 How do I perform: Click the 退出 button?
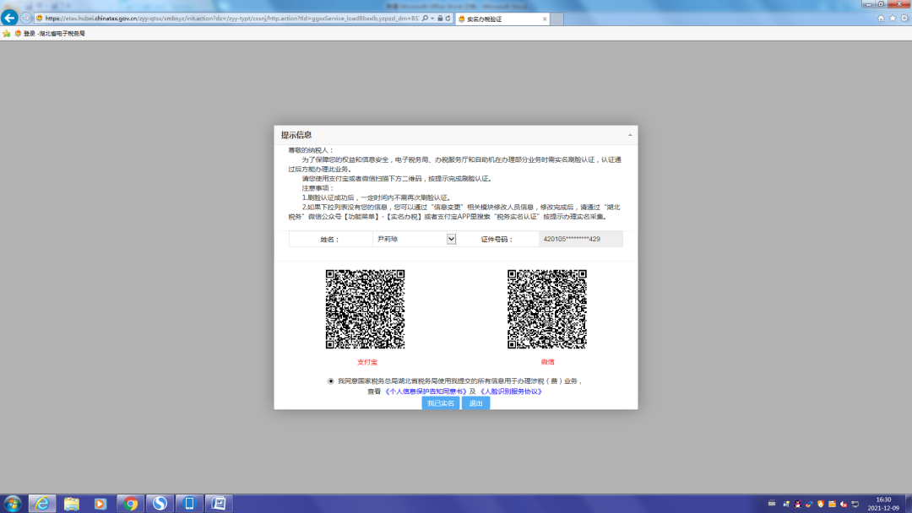(x=475, y=403)
